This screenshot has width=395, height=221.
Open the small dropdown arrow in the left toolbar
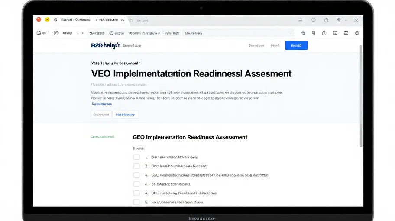coord(83,33)
